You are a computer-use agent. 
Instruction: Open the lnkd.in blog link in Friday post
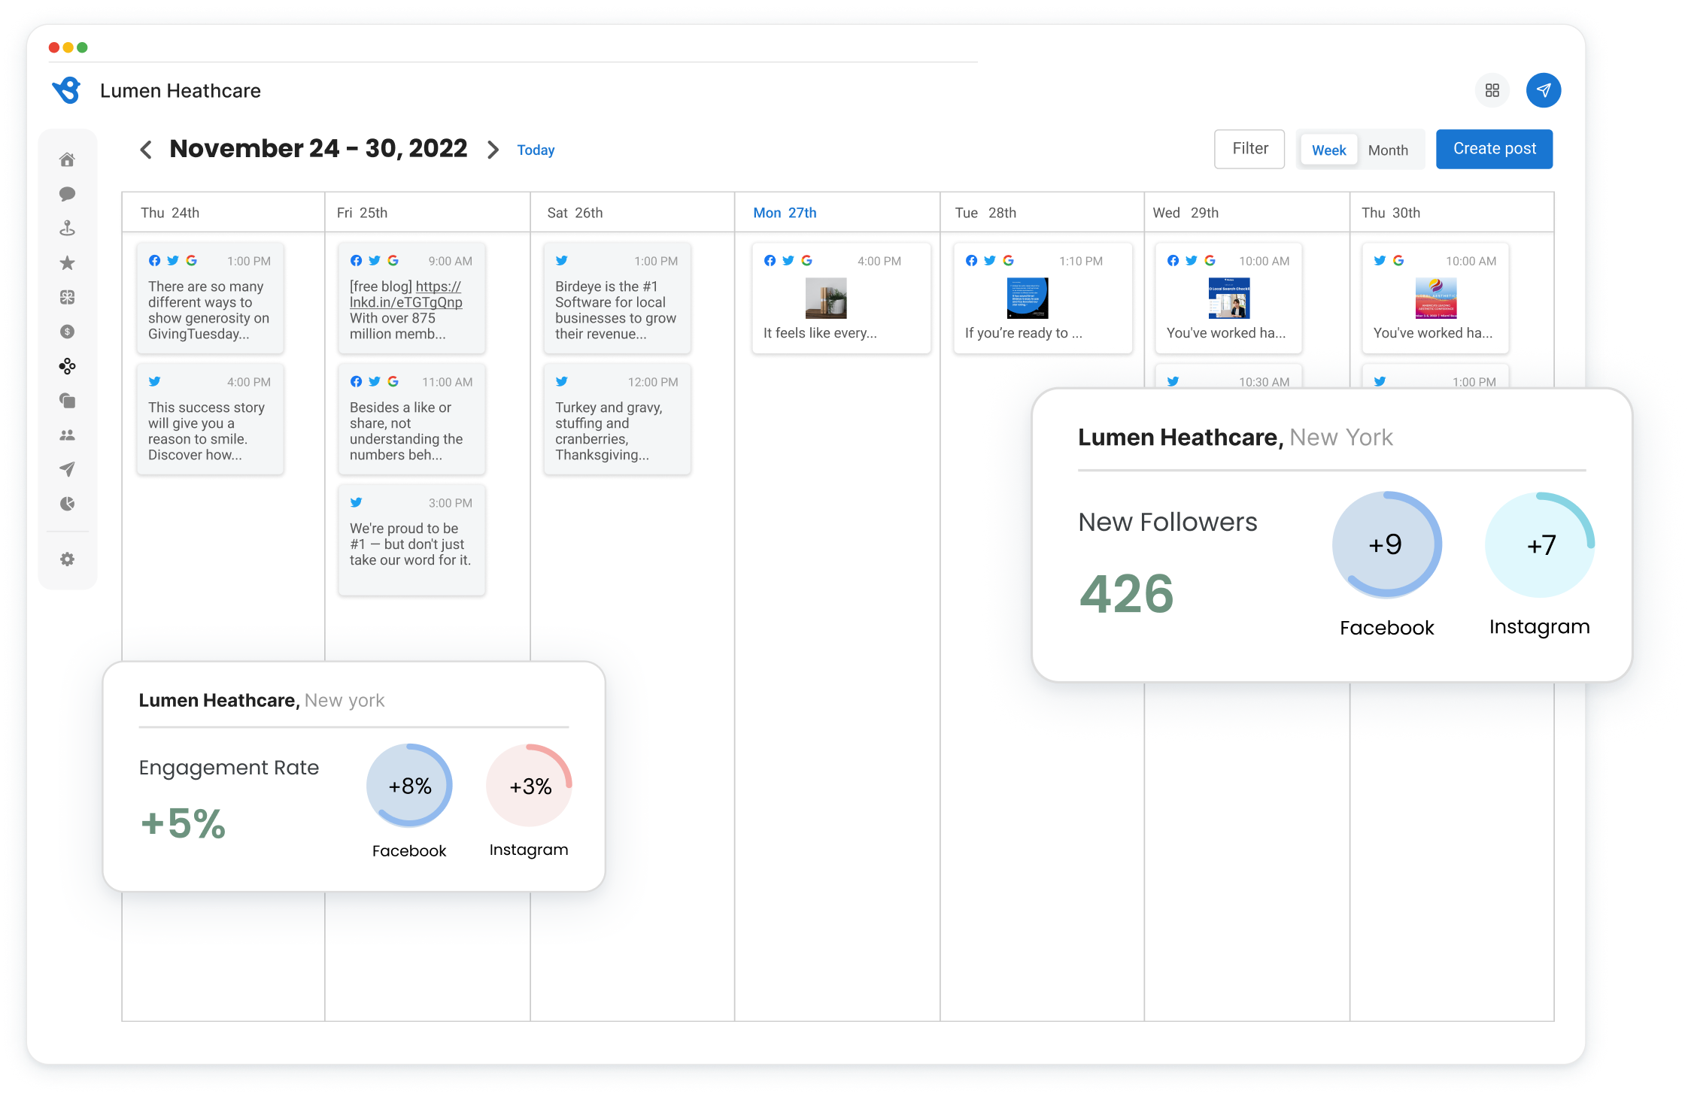pyautogui.click(x=406, y=302)
